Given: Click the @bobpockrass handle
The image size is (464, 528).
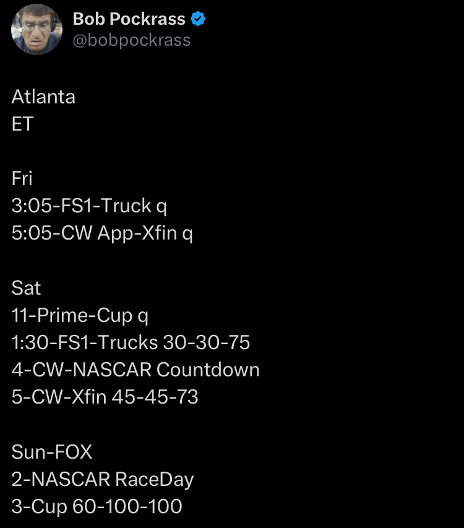Looking at the screenshot, I should [131, 40].
